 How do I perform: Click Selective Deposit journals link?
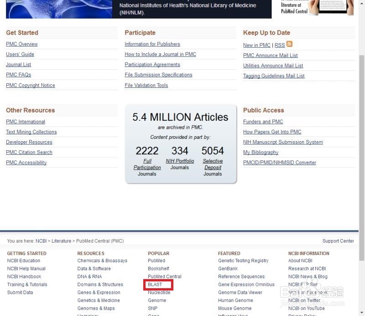(213, 164)
